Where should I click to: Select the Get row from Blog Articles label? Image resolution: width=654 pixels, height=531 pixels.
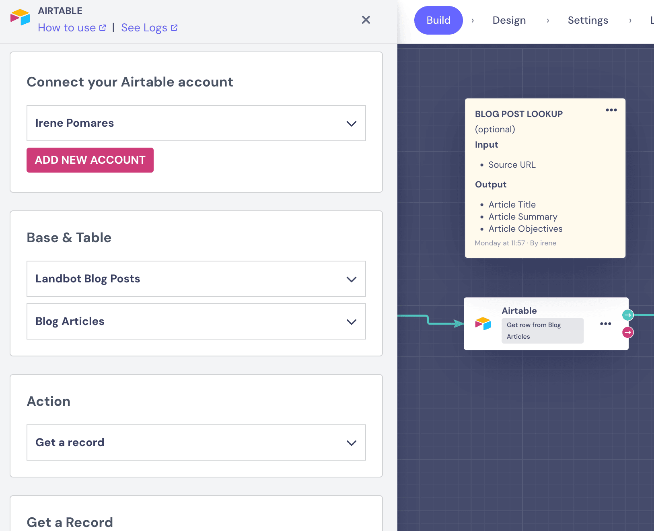[x=543, y=331]
